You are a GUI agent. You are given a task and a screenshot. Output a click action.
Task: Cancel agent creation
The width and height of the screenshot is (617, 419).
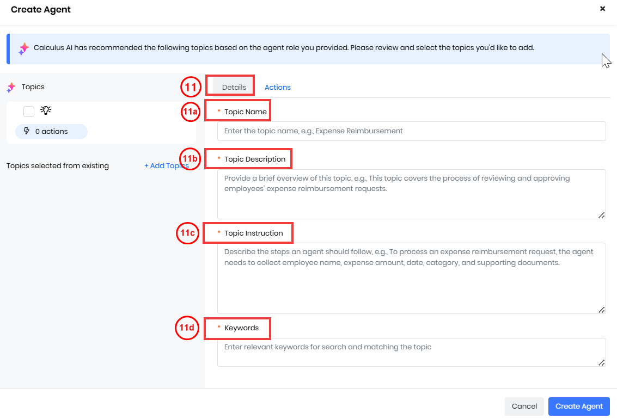524,406
